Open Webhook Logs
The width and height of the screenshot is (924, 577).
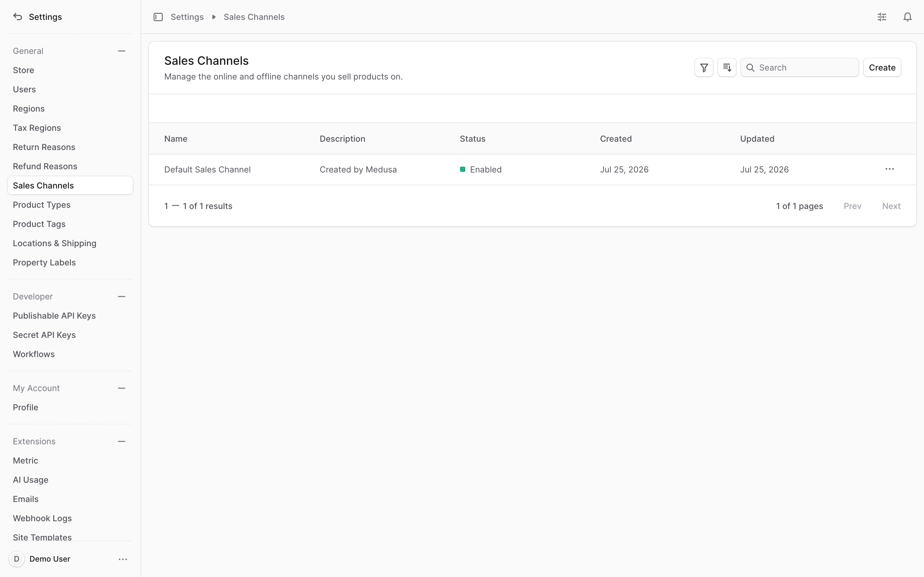pyautogui.click(x=70, y=519)
